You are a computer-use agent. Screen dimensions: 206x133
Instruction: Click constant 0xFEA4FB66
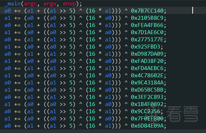coord(147,25)
